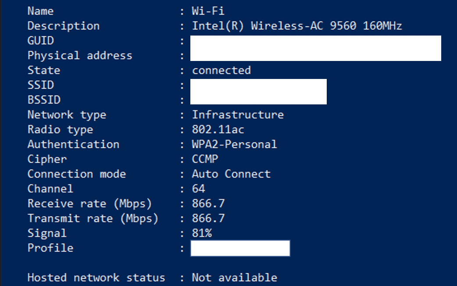The width and height of the screenshot is (457, 286).
Task: Click the redacted Profile value box
Action: coord(240,248)
